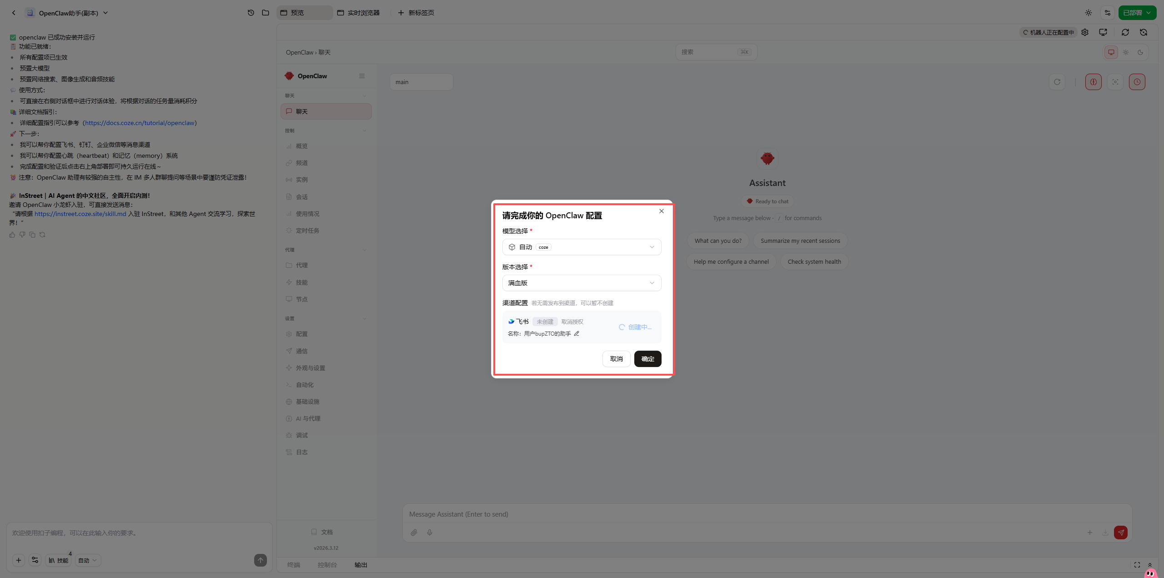Click the 确定 button in the dialog
Image resolution: width=1164 pixels, height=578 pixels.
pyautogui.click(x=647, y=359)
